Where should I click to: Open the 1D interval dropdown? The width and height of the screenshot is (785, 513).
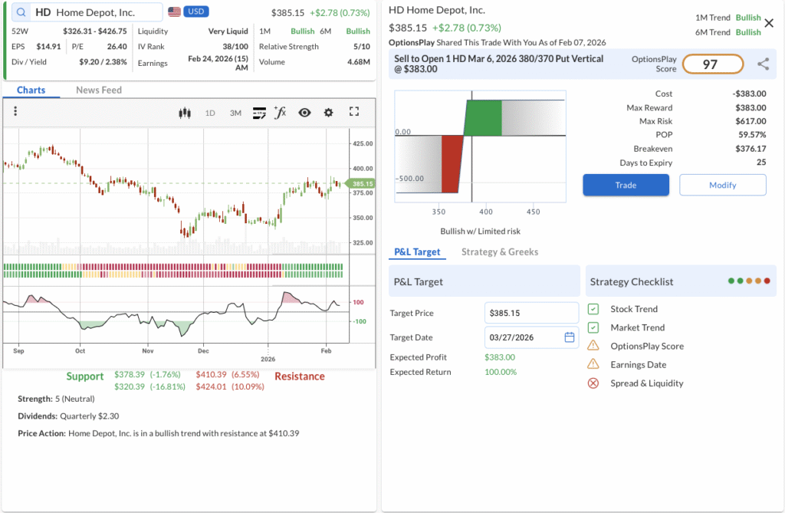[x=210, y=113]
